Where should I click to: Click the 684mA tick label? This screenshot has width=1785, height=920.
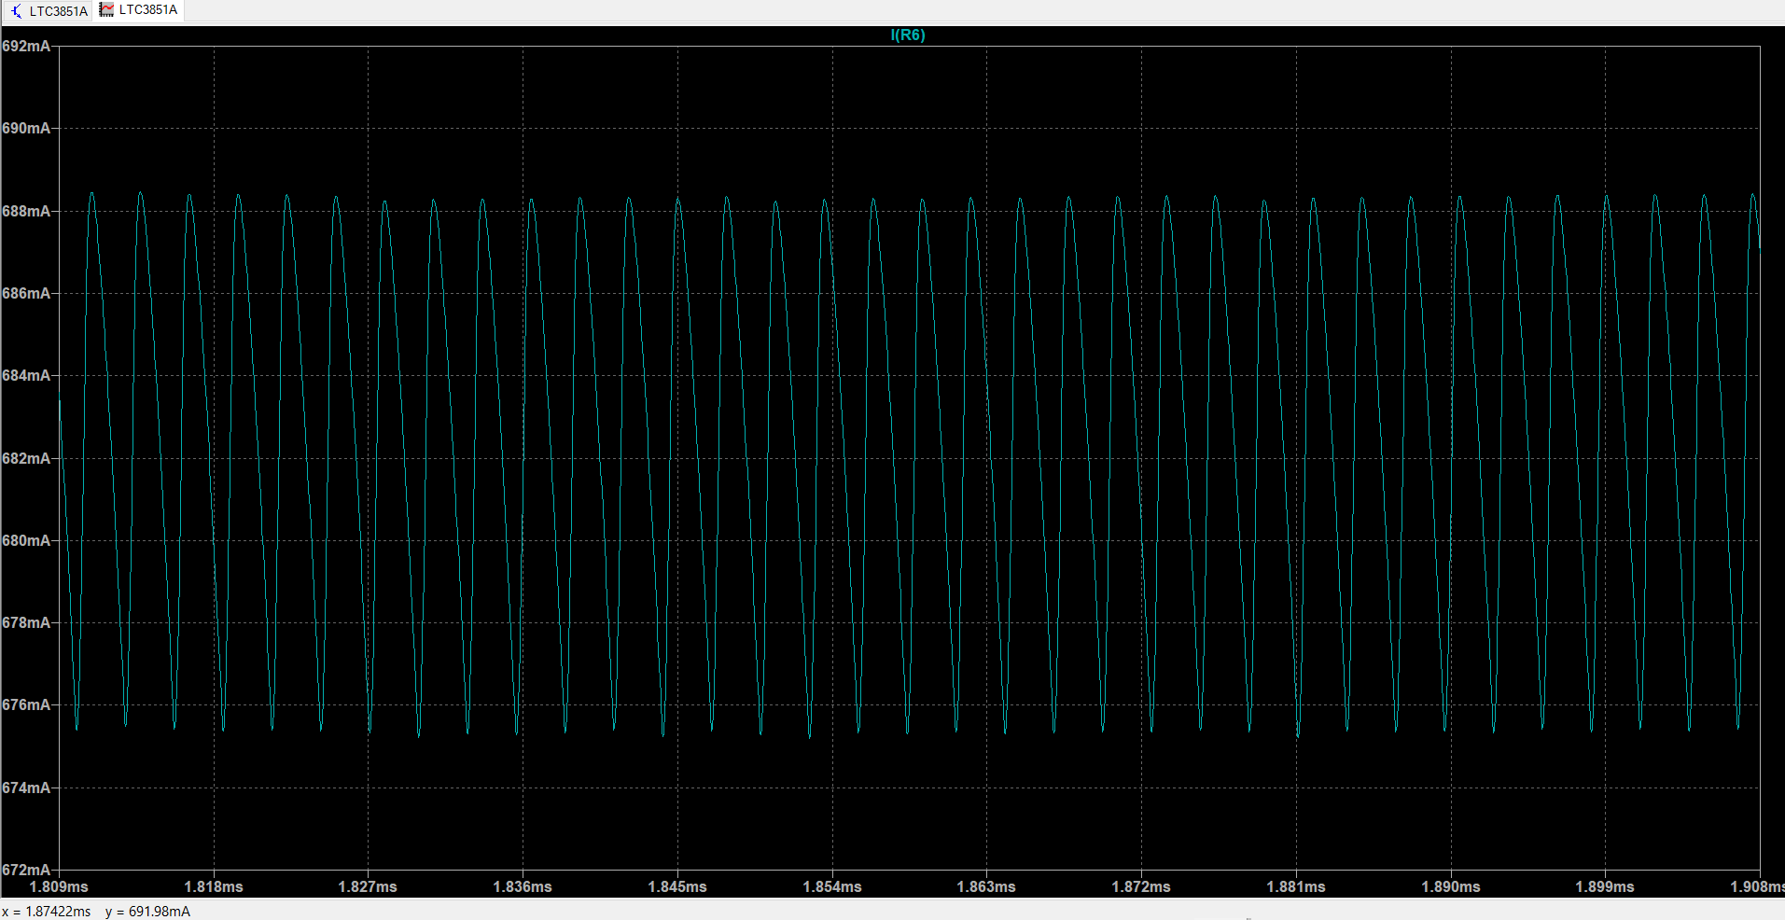pyautogui.click(x=27, y=375)
